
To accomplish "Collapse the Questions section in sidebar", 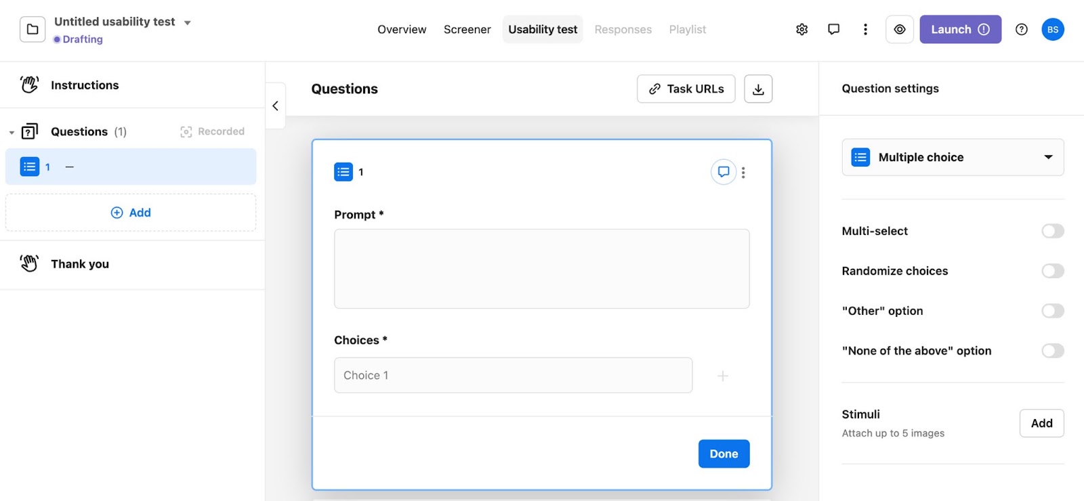I will click(12, 132).
